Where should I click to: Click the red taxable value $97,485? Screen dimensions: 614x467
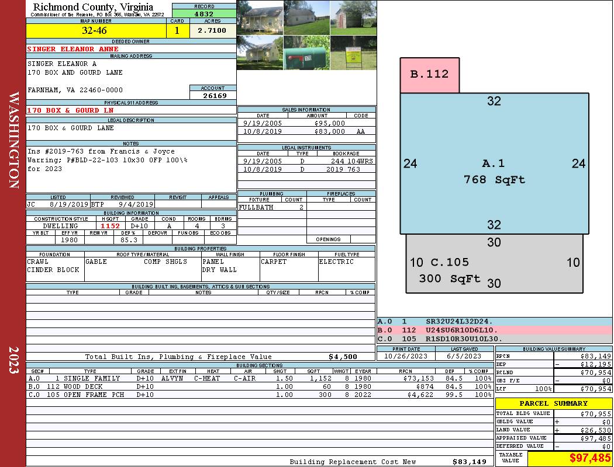click(589, 458)
